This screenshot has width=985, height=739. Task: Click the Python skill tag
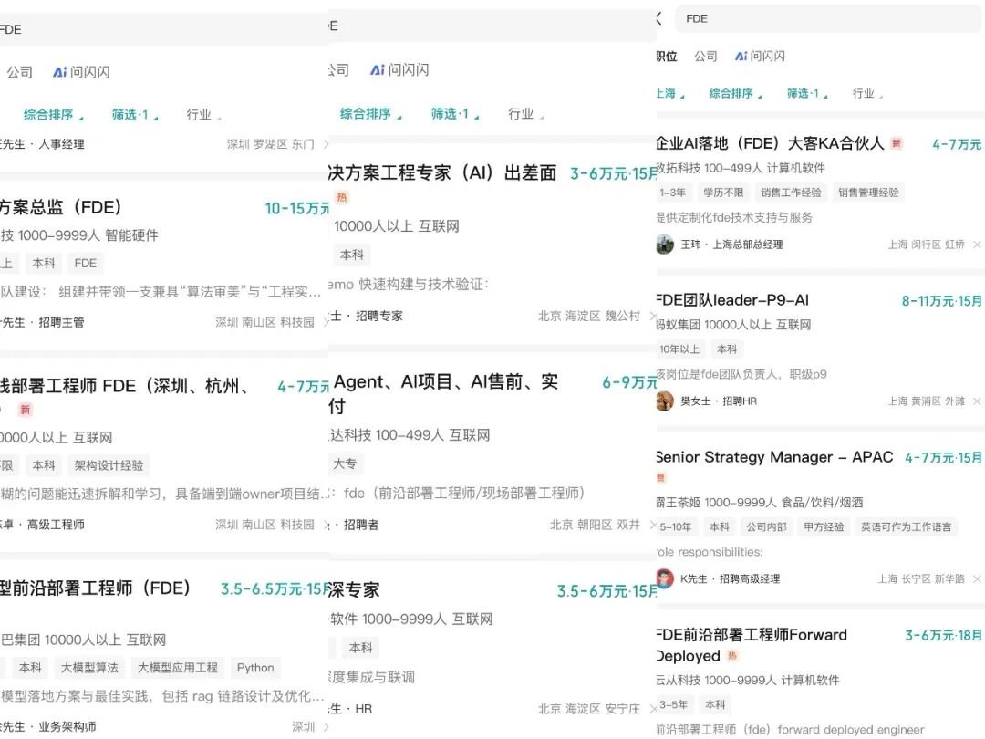coord(255,668)
